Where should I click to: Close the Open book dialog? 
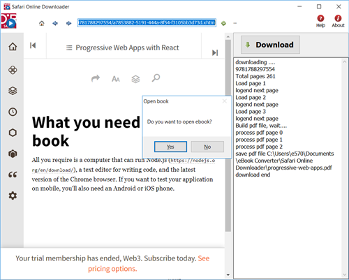[x=224, y=101]
